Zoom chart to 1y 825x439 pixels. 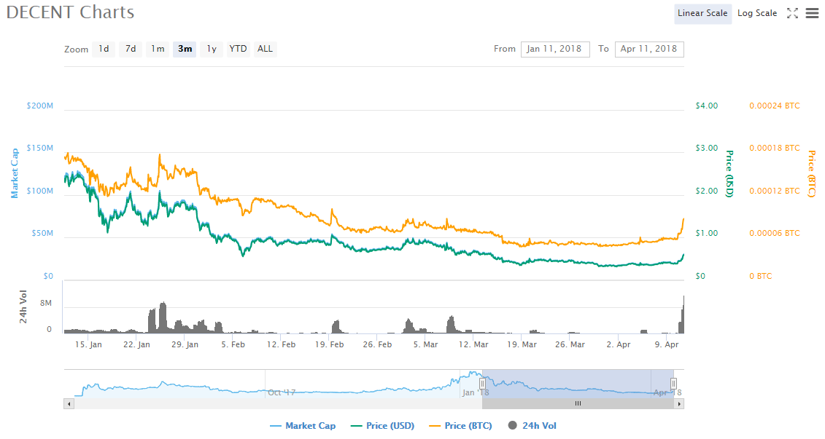[x=212, y=49]
